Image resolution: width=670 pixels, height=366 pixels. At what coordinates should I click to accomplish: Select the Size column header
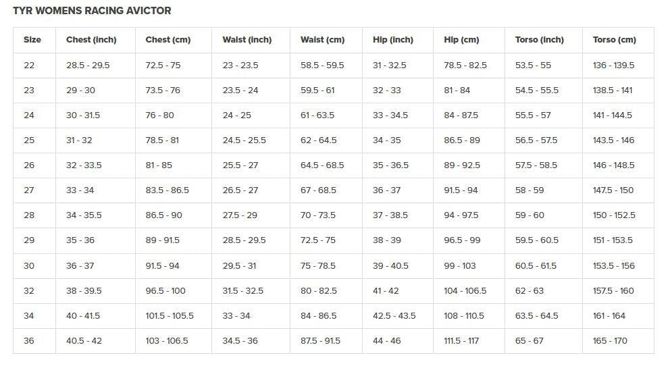pyautogui.click(x=32, y=40)
